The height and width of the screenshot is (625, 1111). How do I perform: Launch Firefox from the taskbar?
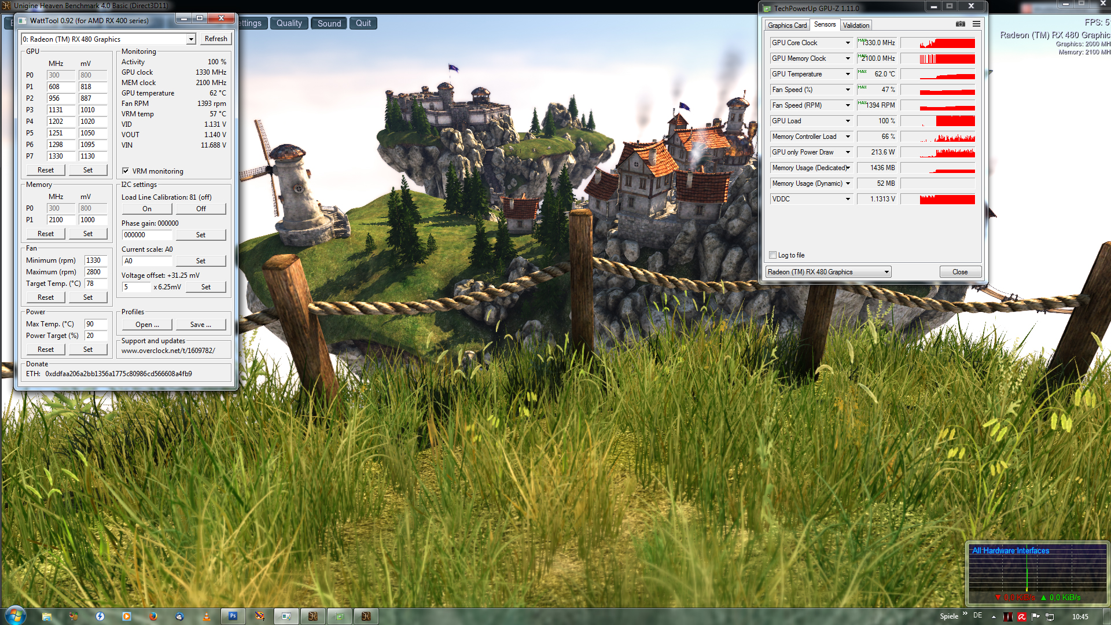(153, 616)
